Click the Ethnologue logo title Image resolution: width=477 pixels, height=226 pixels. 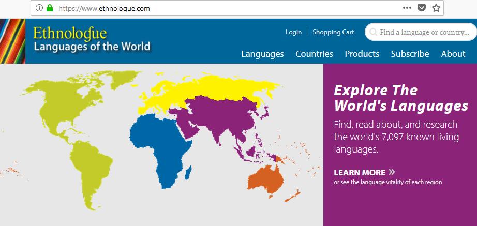tap(70, 34)
